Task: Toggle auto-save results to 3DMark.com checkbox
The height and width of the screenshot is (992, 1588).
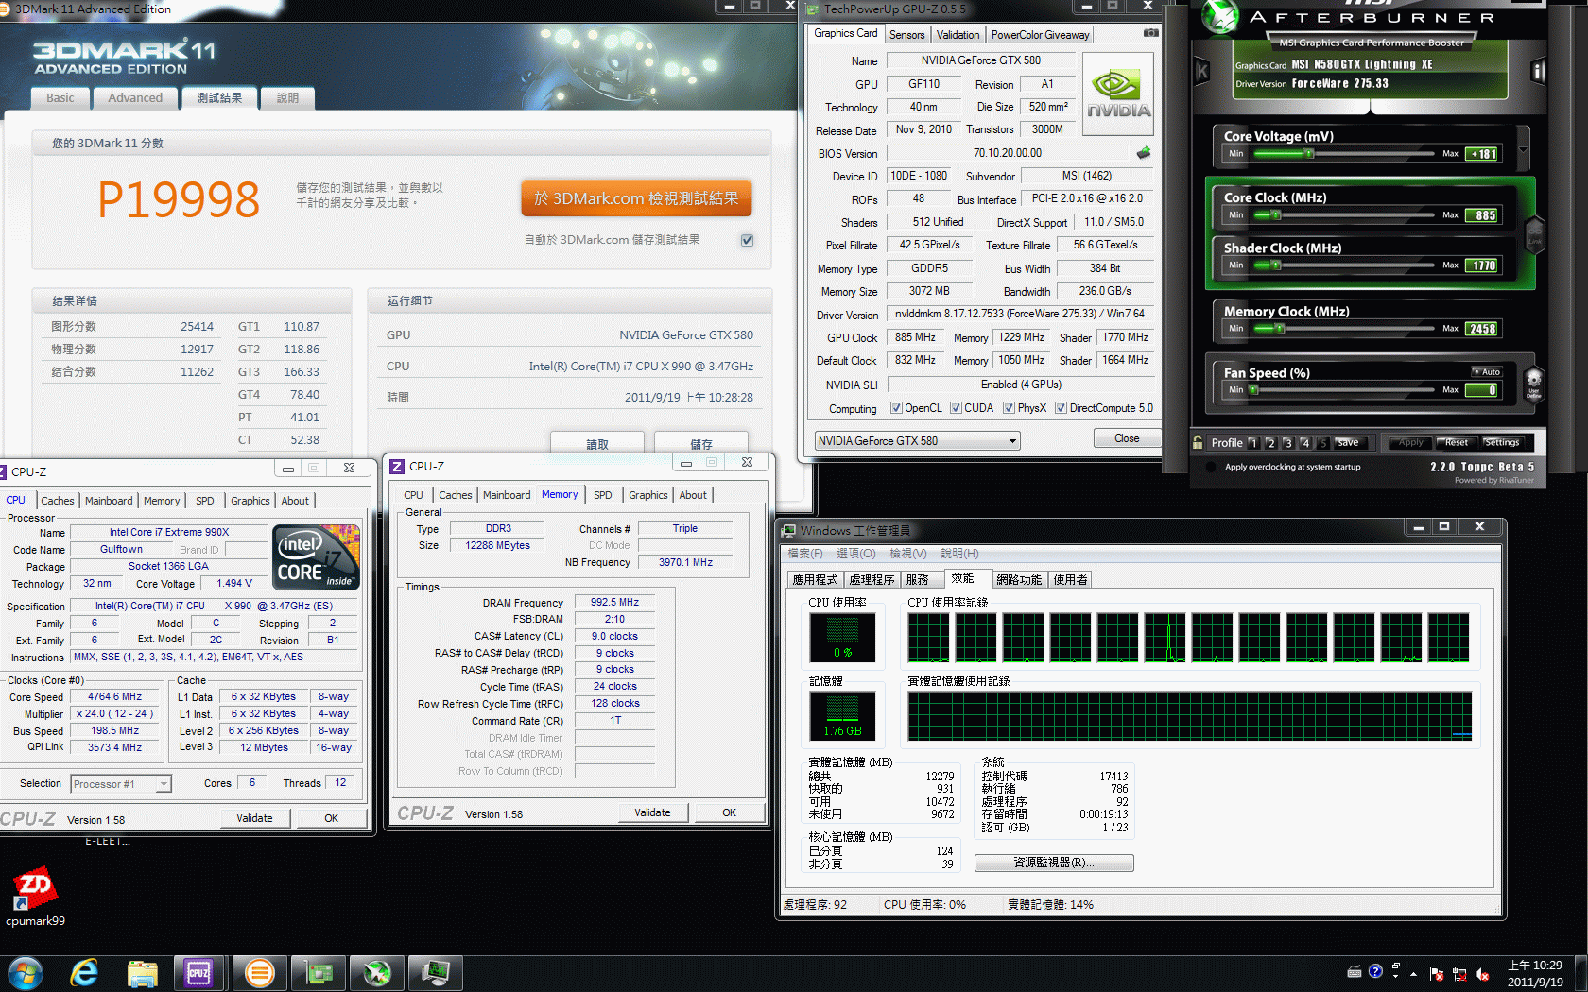Action: coord(747,240)
